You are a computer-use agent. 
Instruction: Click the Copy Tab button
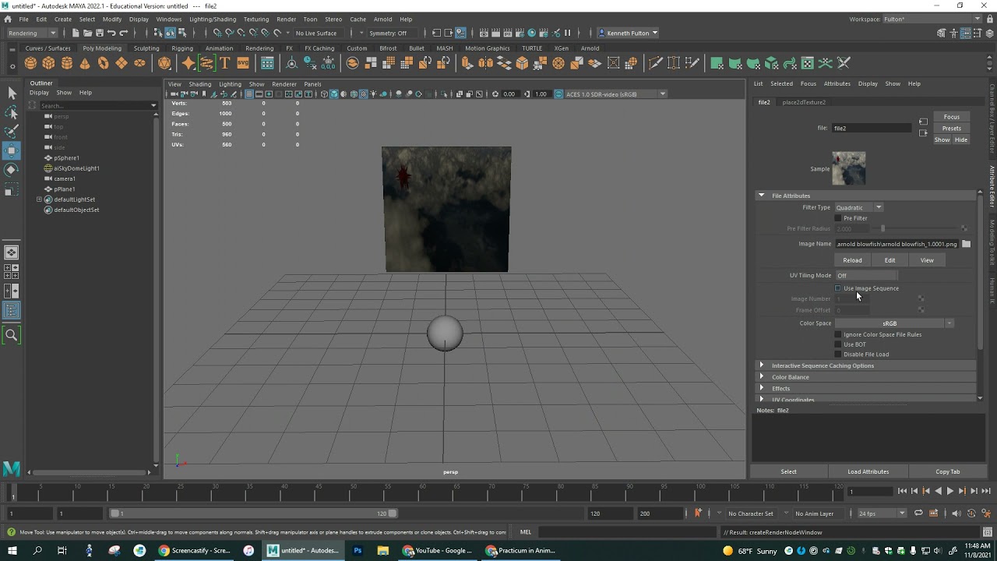click(x=948, y=471)
